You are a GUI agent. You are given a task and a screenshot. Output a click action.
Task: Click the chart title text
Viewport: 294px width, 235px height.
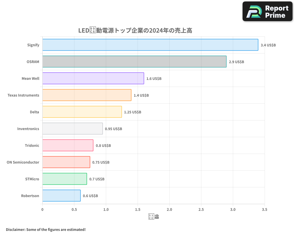point(135,30)
